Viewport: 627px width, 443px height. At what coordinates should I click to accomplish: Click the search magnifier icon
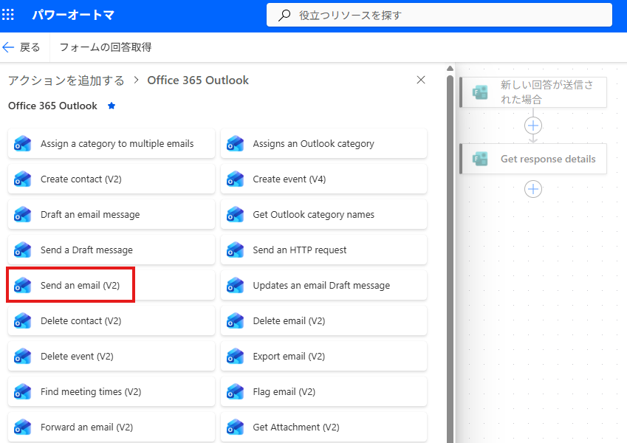coord(284,16)
